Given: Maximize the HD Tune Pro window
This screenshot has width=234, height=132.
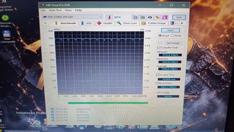Looking at the screenshot, I should coord(172,5).
